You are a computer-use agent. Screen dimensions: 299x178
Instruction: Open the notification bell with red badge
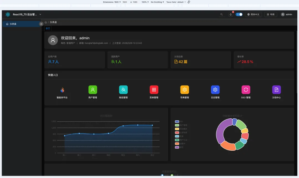click(231, 14)
